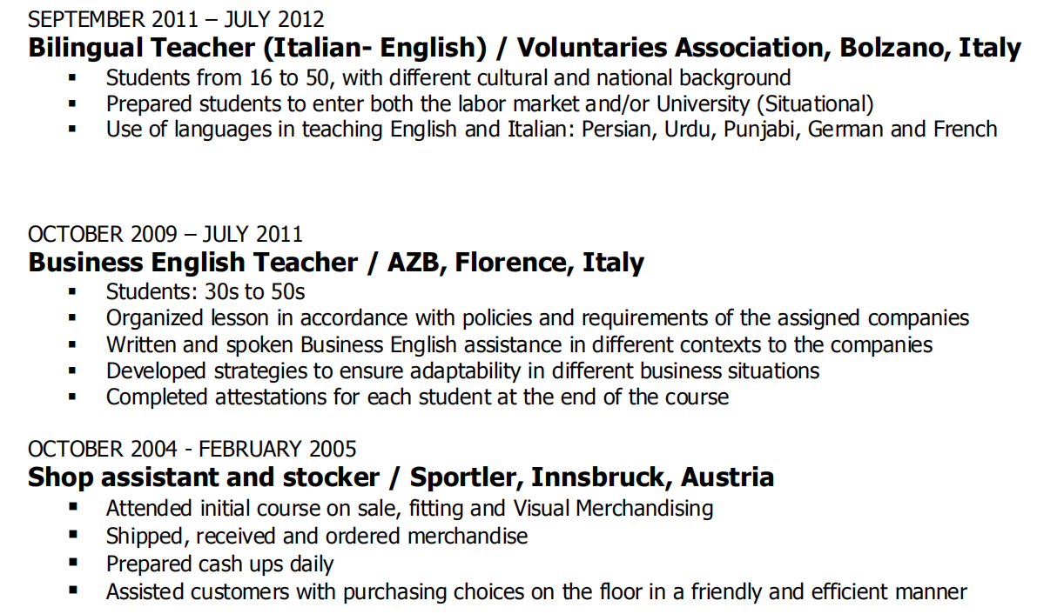Click the "Completed attestations for each student" line
1037x614 pixels.
coord(417,397)
